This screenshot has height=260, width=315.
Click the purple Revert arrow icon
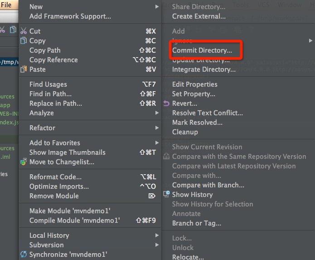click(166, 103)
